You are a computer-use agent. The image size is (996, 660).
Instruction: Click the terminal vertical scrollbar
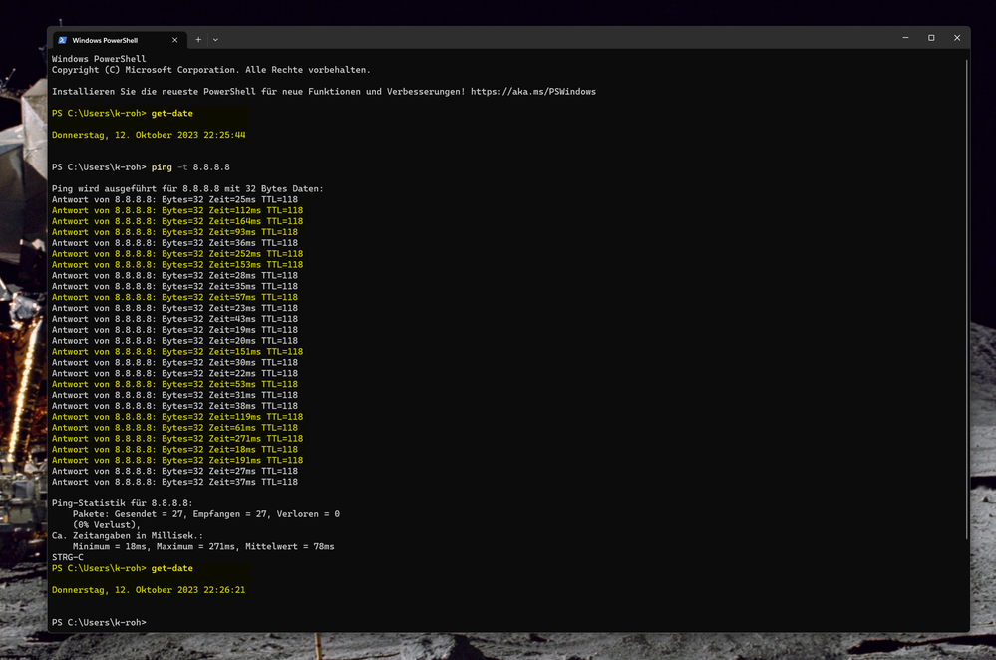(966, 299)
